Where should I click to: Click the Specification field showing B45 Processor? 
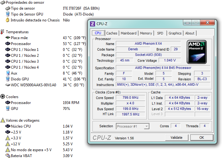[x=163, y=68]
